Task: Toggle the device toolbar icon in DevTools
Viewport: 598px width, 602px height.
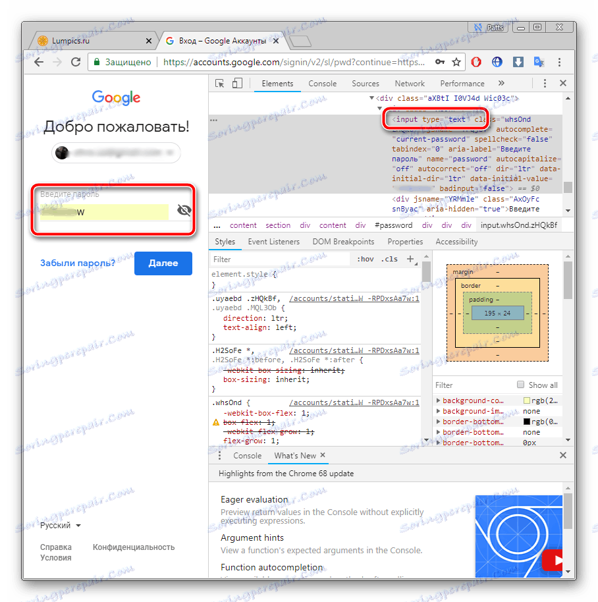Action: (238, 83)
